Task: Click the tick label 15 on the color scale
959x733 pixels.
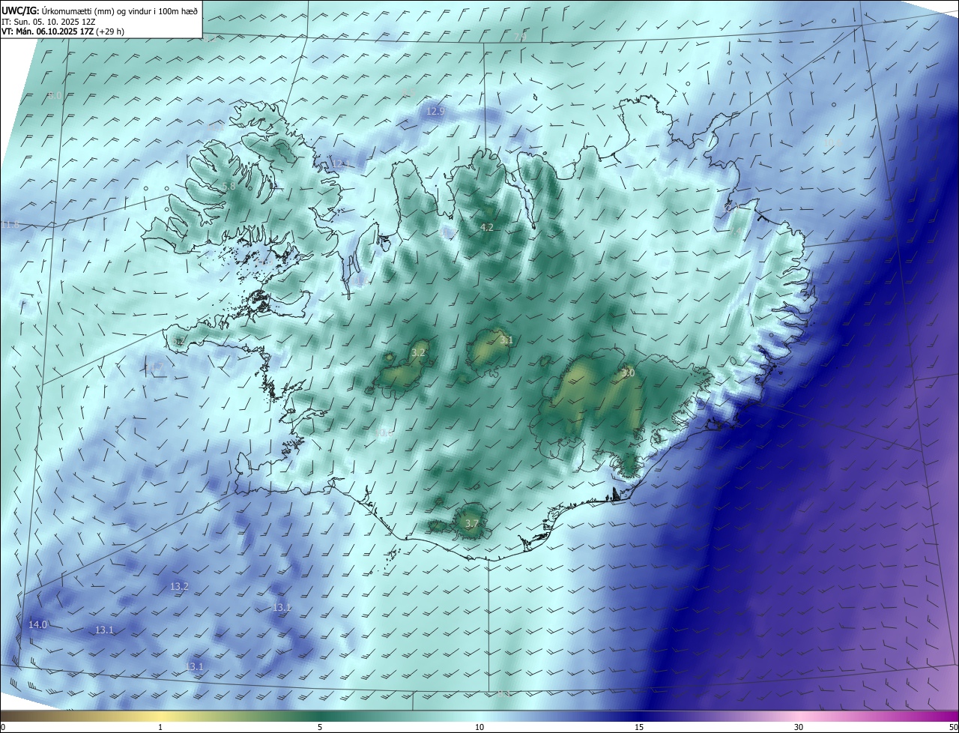Action: pyautogui.click(x=639, y=727)
